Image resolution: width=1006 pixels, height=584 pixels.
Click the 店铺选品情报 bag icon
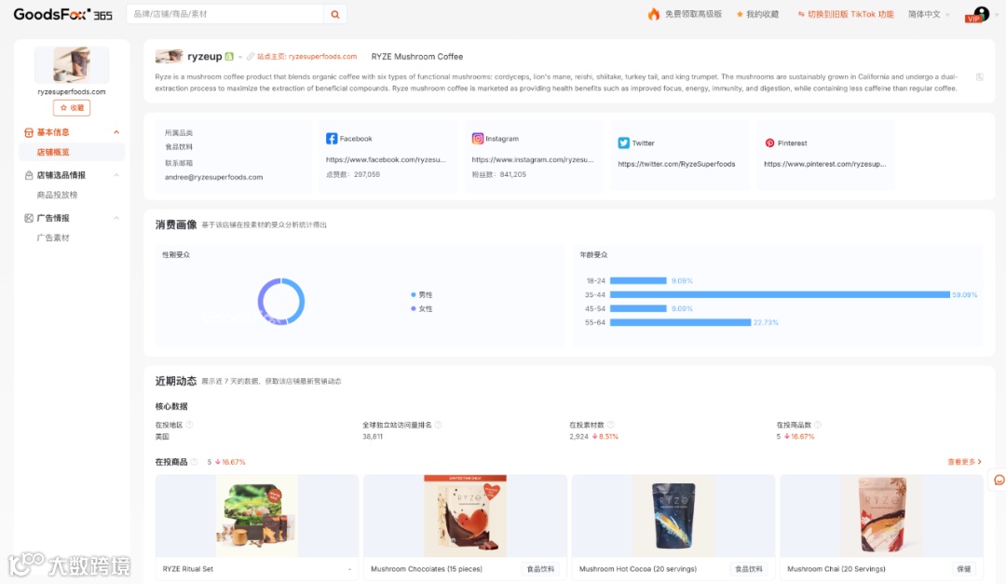(x=29, y=175)
